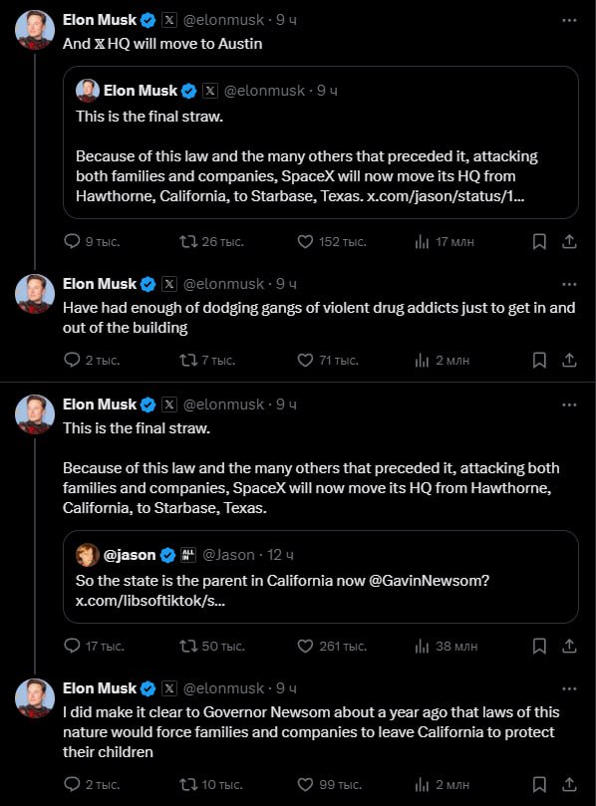This screenshot has width=596, height=806.
Task: Bookmark the "dodging gangs" tweet
Action: tap(539, 360)
